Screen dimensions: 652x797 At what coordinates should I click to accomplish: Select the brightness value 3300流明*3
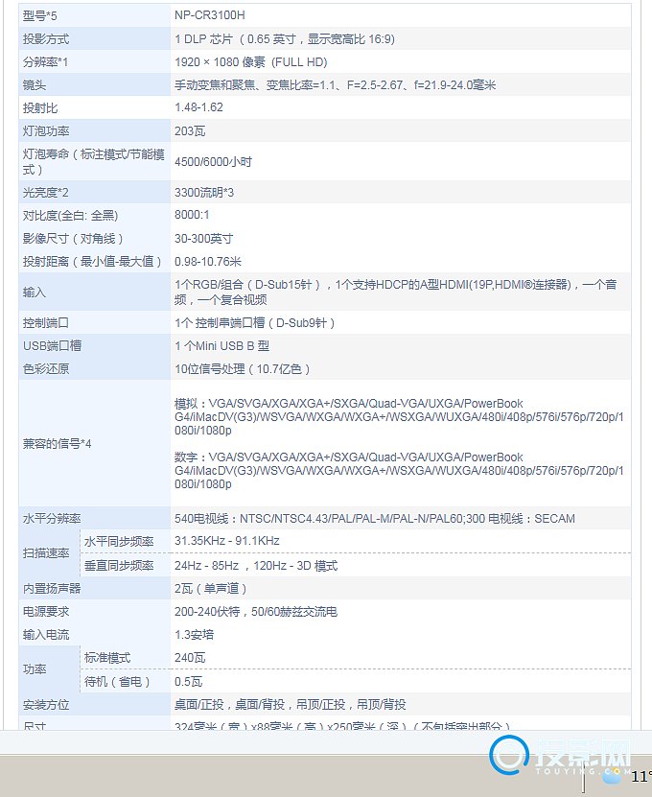(204, 193)
